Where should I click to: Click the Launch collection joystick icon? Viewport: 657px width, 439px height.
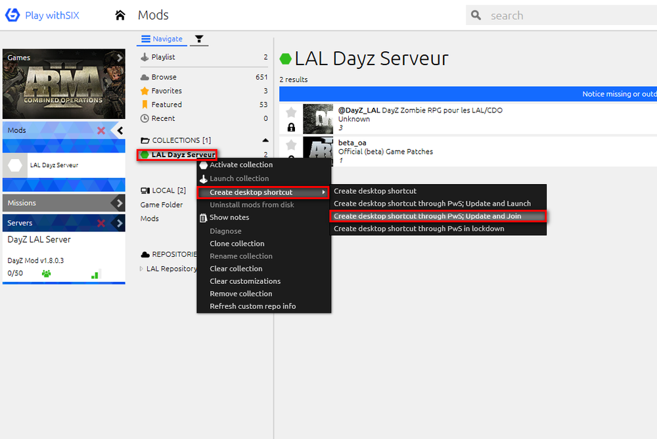pos(203,179)
